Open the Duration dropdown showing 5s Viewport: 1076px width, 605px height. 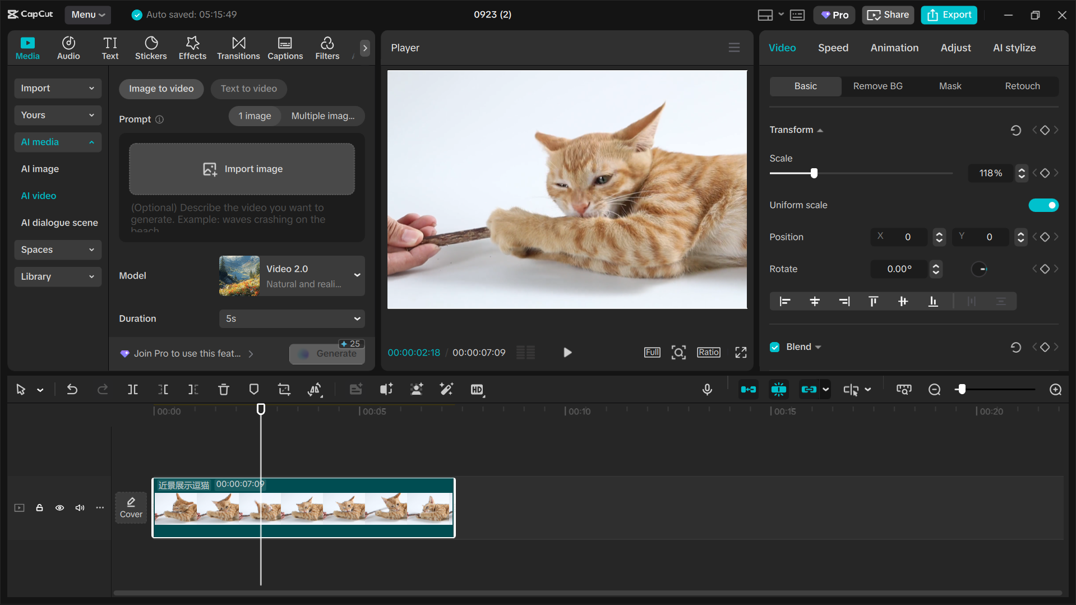click(292, 318)
